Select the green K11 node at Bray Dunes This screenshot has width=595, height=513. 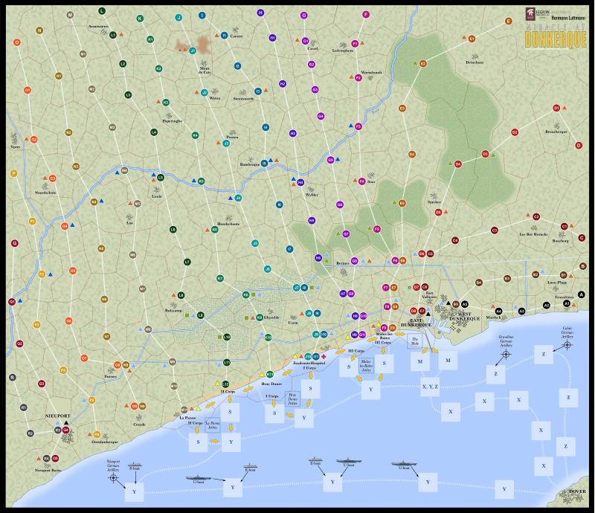(x=271, y=374)
